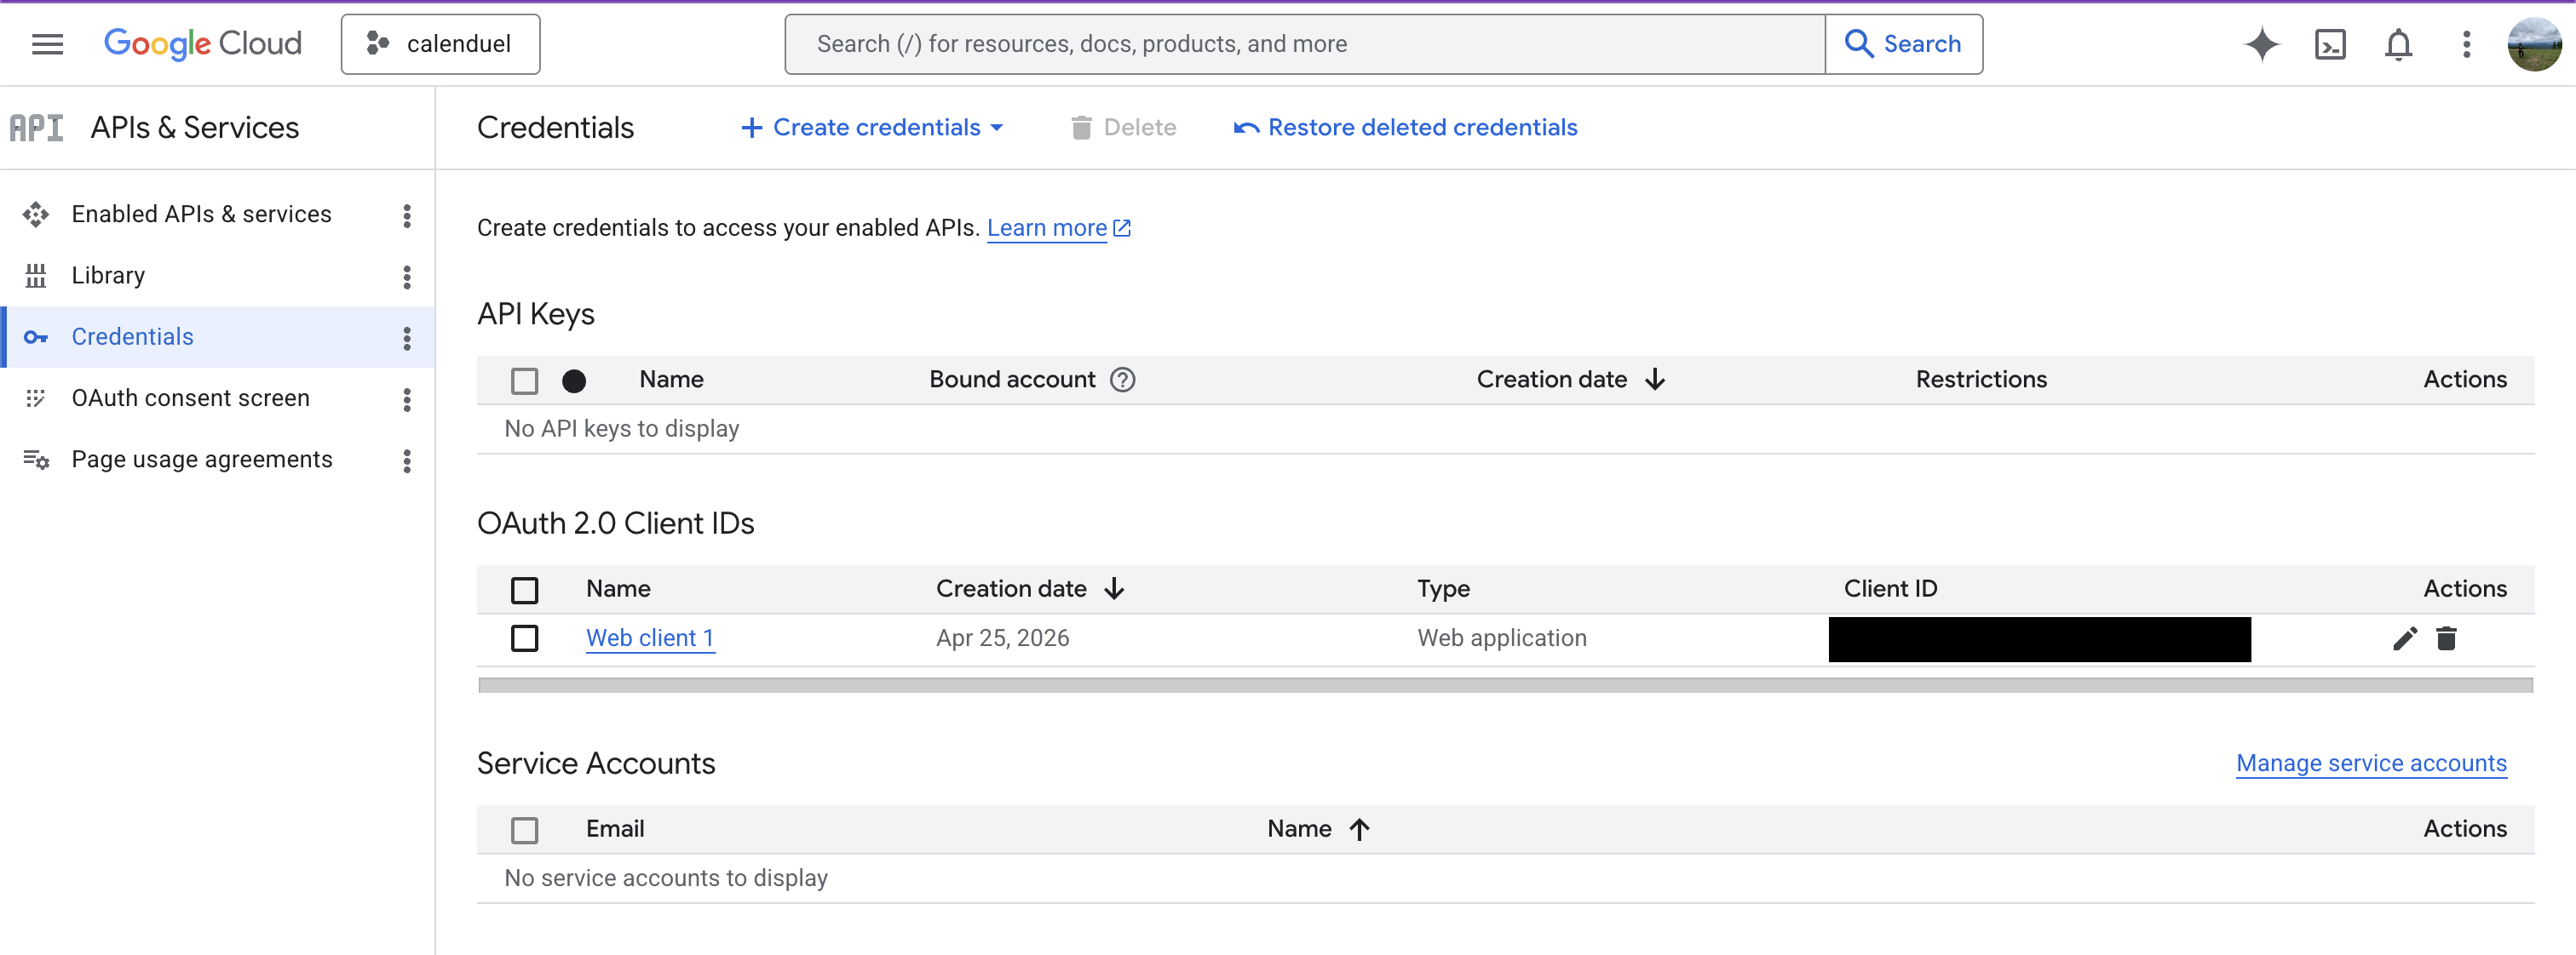Viewport: 2576px width, 955px height.
Task: Delete Web client 1 using trash icon
Action: pos(2446,638)
